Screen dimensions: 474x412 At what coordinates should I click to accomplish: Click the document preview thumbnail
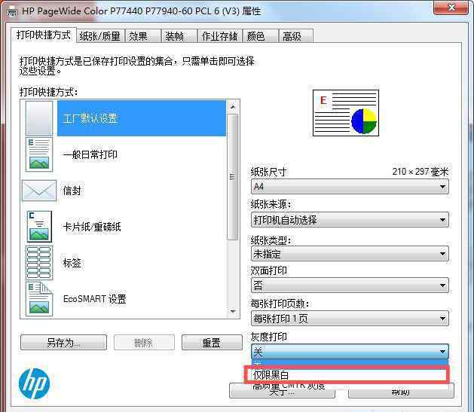346,113
